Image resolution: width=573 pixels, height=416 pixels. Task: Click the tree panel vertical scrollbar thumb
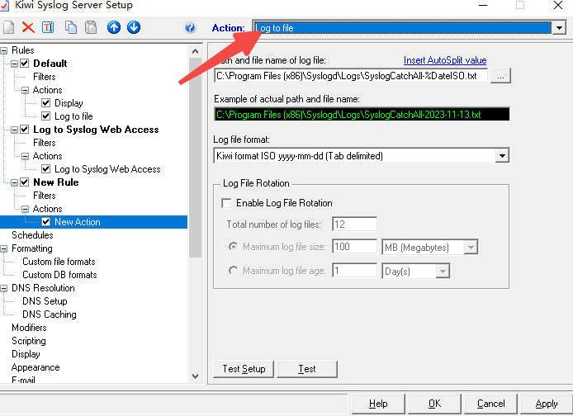tap(195, 158)
